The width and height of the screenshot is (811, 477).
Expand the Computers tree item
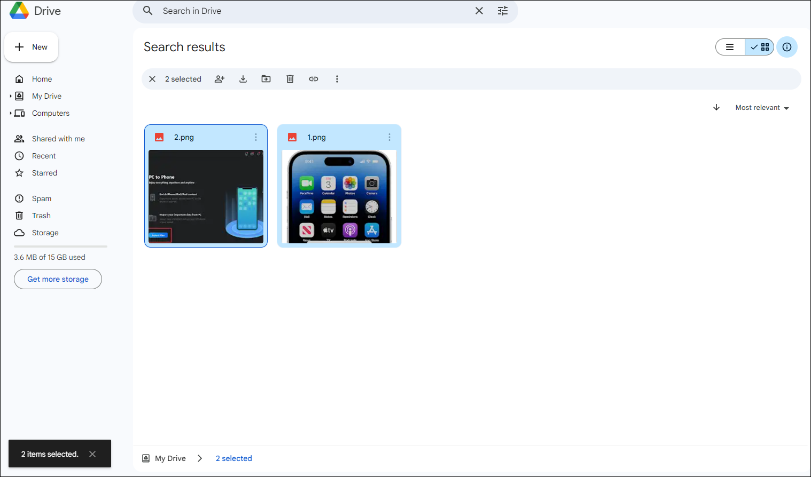(11, 113)
